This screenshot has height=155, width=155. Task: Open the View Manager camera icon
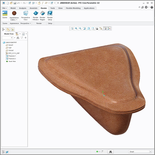click(x=97, y=29)
